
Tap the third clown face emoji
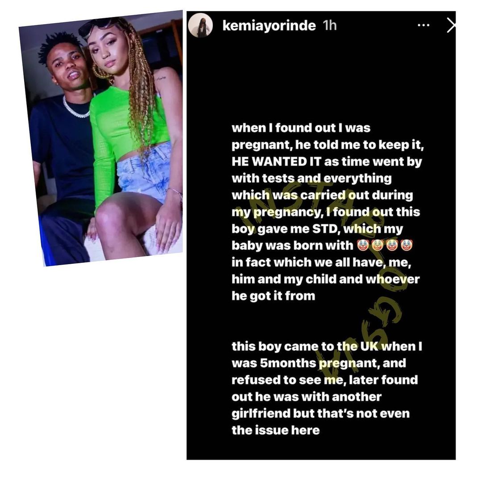(x=392, y=245)
